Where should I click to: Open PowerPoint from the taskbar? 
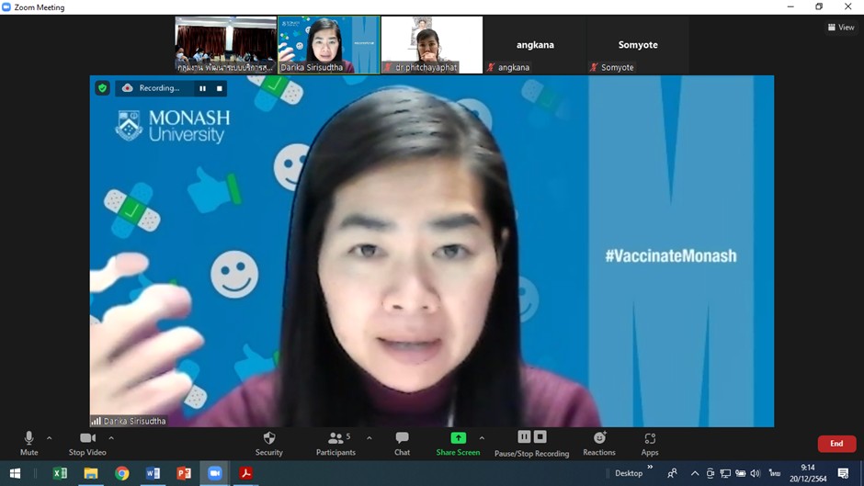[x=184, y=473]
